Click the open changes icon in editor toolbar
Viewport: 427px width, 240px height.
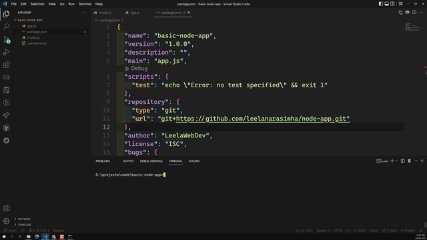click(x=400, y=13)
